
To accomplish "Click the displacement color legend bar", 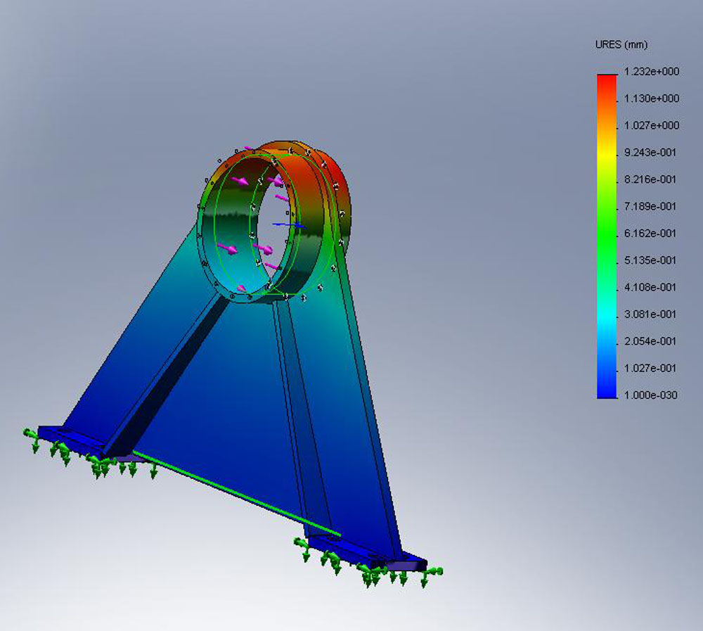I will pos(607,236).
